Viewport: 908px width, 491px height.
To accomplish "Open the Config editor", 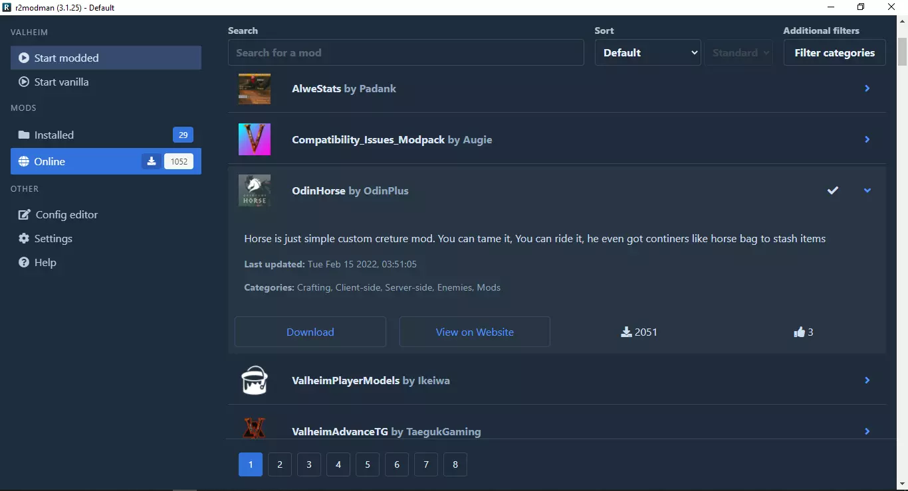I will pos(106,214).
